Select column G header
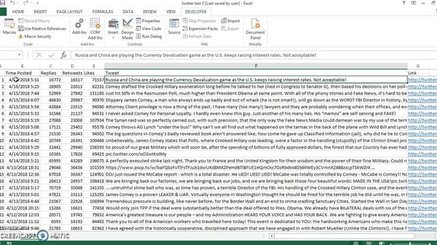 [x=418, y=66]
